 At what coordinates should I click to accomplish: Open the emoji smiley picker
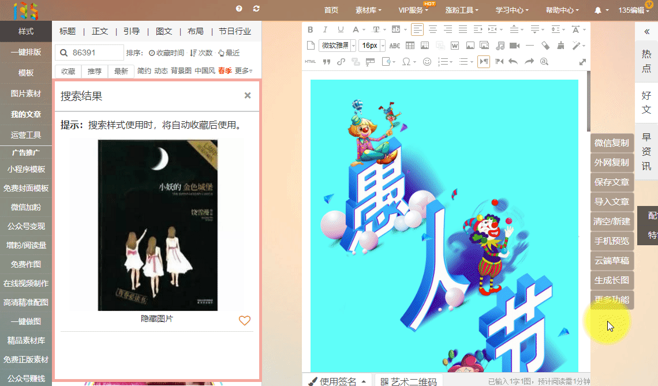tap(427, 62)
